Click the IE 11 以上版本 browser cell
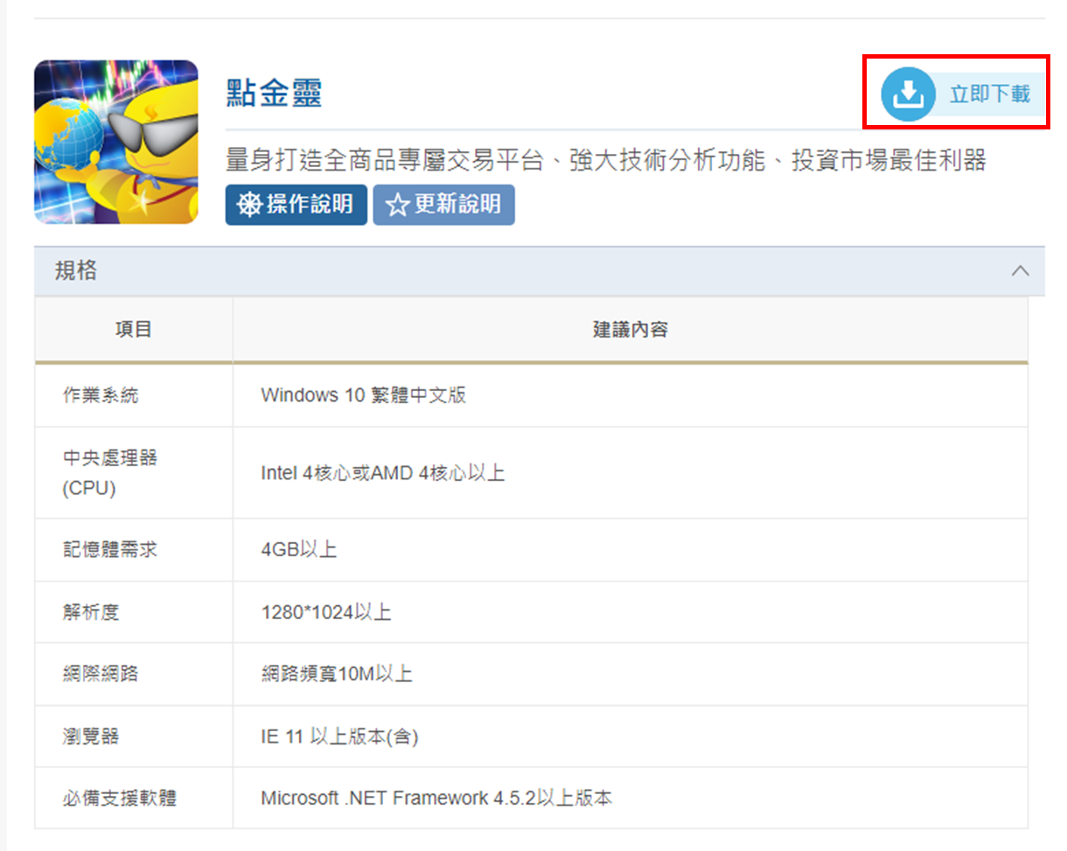The image size is (1067, 851). click(339, 736)
